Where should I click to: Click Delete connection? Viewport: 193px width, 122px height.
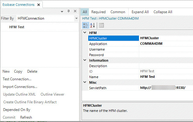[32, 71]
